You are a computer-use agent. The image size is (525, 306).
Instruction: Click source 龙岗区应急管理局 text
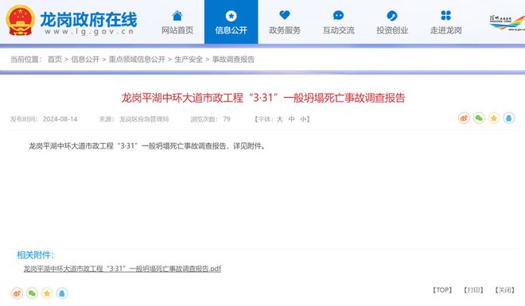coord(144,119)
